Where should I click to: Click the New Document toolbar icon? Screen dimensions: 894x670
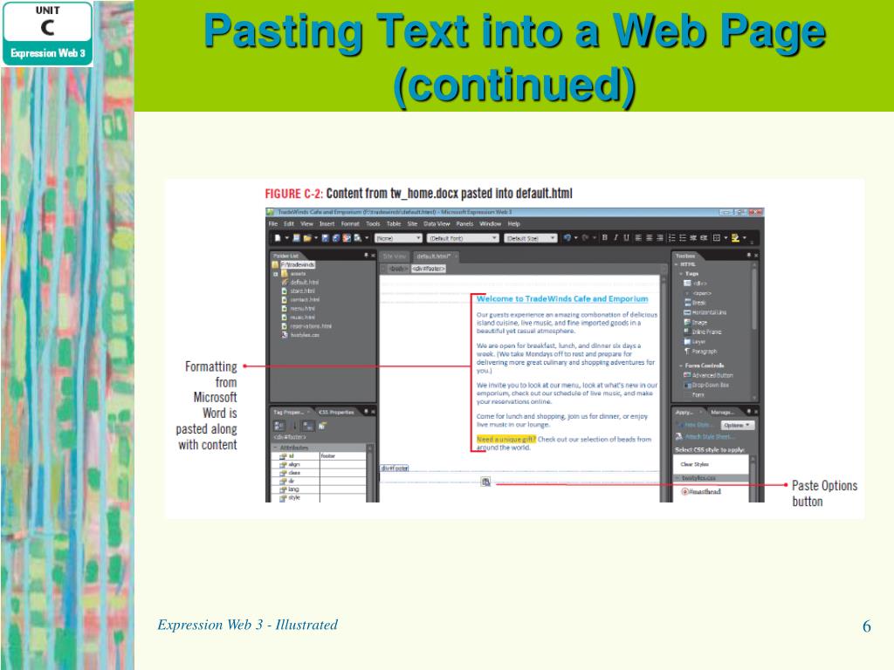coord(278,238)
